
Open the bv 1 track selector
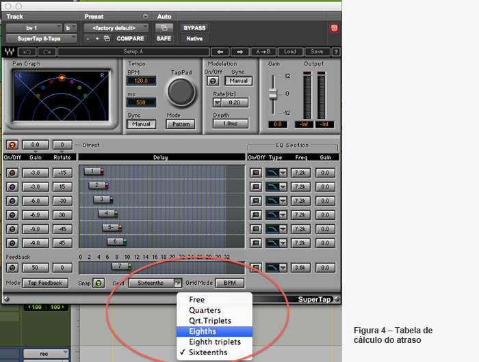point(34,28)
